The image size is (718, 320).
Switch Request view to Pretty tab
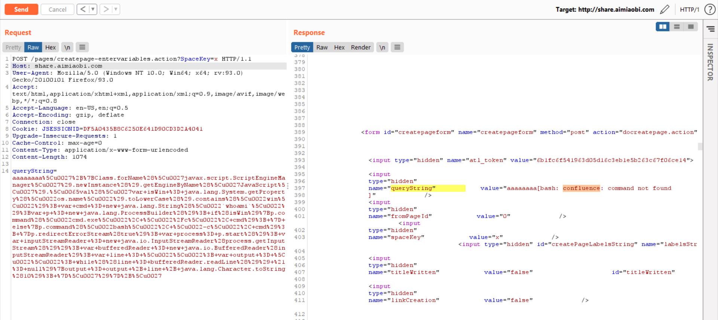pyautogui.click(x=13, y=47)
